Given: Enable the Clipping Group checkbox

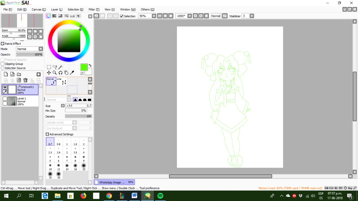Looking at the screenshot, I should [x=3, y=64].
